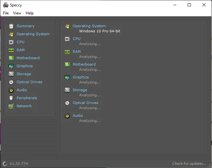Image resolution: width=212 pixels, height=168 pixels.
Task: Click the Audio speaker icon in sidebar
Action: tap(11, 90)
